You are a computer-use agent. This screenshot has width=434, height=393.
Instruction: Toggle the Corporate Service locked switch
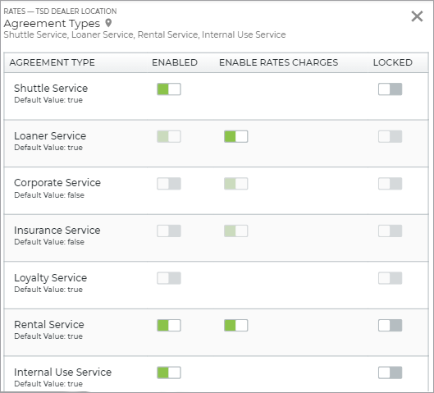(x=390, y=184)
